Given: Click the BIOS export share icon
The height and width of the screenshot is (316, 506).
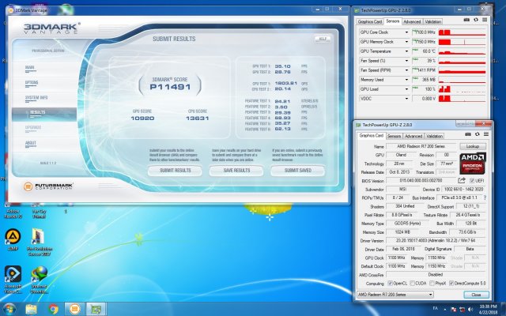Looking at the screenshot, I should [462, 181].
